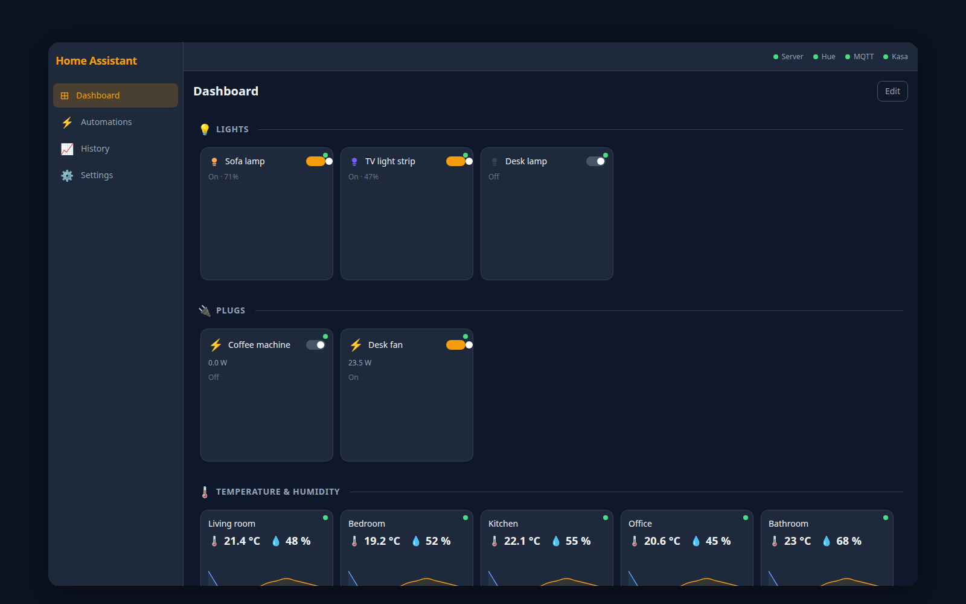Click the Lights section bulb icon
This screenshot has width=966, height=604.
coord(205,129)
